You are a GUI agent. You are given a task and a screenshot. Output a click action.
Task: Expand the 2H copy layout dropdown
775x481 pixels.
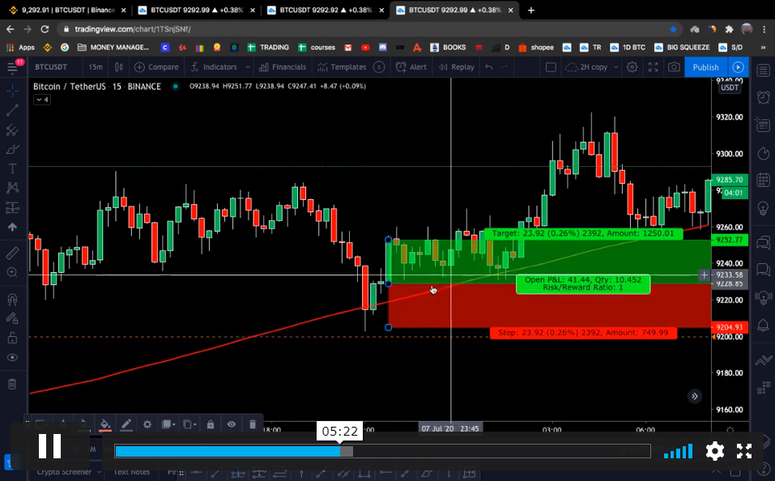coord(615,66)
